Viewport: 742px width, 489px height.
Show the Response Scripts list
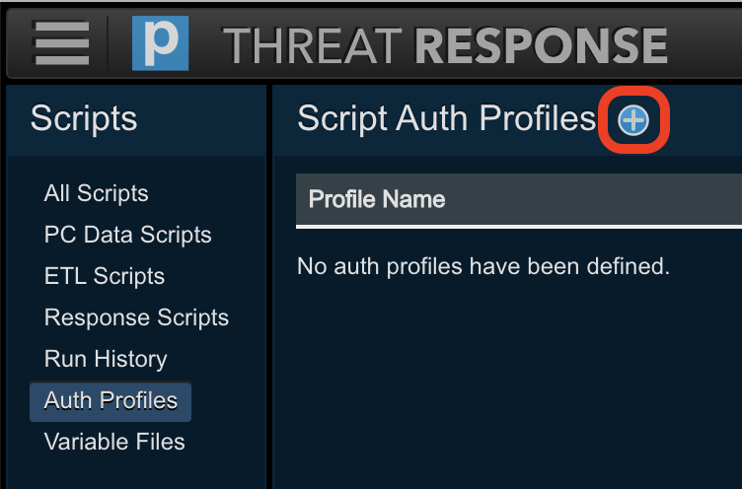(x=136, y=317)
